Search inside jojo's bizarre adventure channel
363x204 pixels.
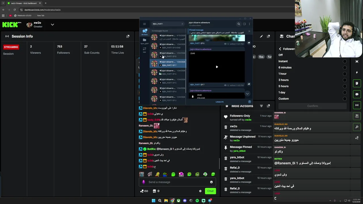239,24
